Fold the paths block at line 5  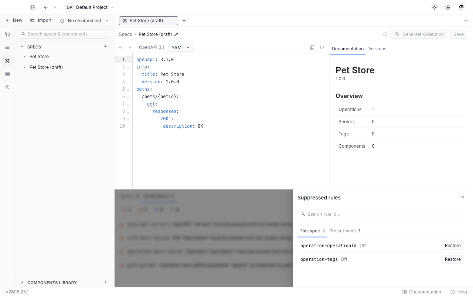[x=128, y=90]
